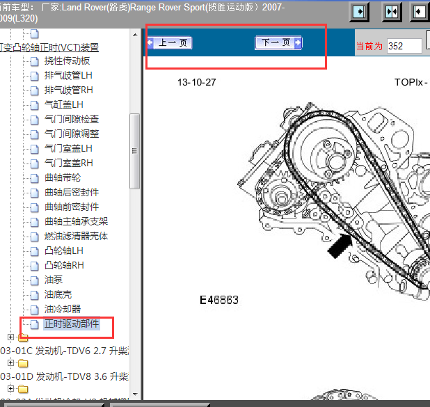Click the folder icon above 03-01D 发动机-TDV8

pos(23,363)
